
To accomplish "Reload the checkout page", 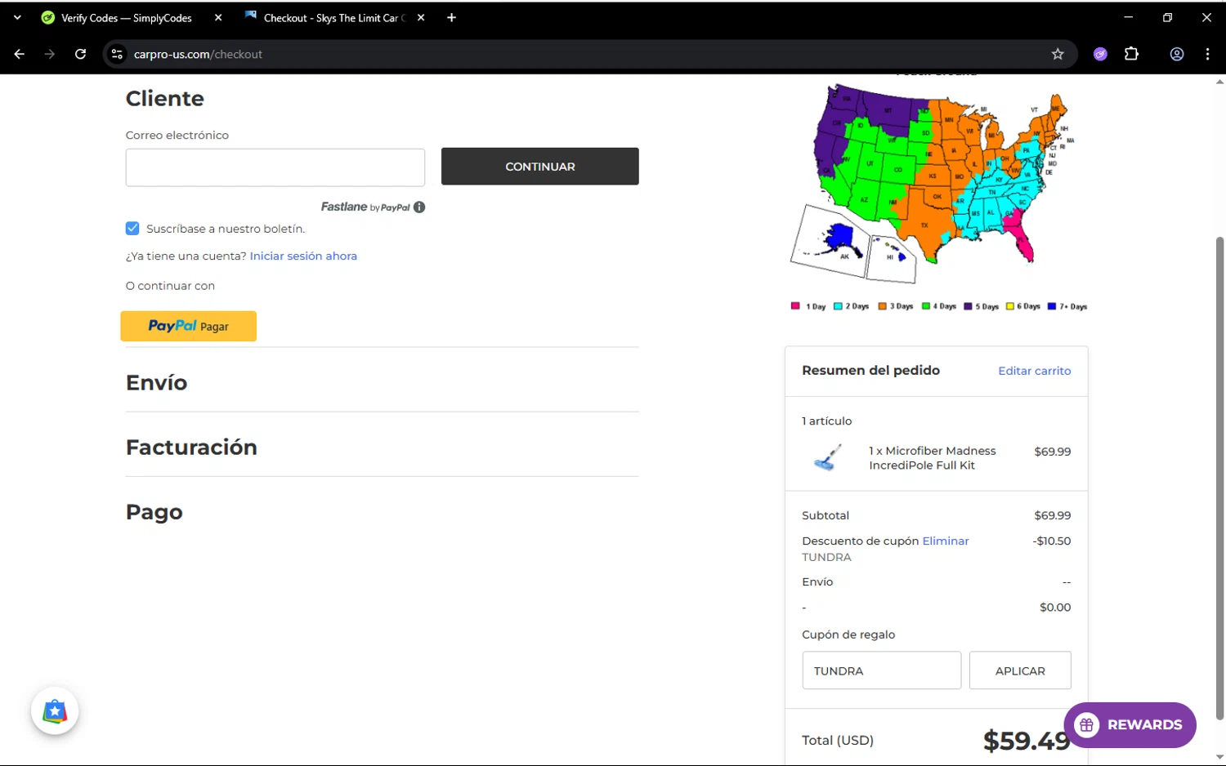I will (80, 54).
